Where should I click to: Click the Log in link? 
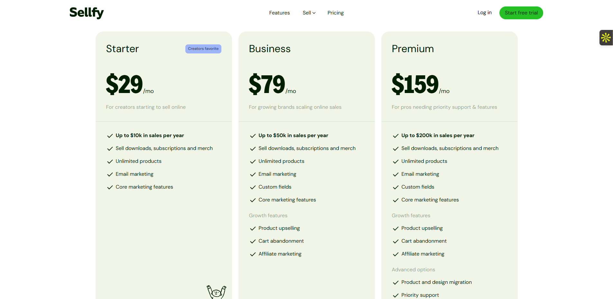coord(484,13)
